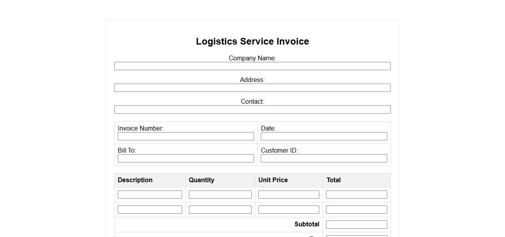Click first row Total input
The height and width of the screenshot is (237, 505).
(x=356, y=195)
